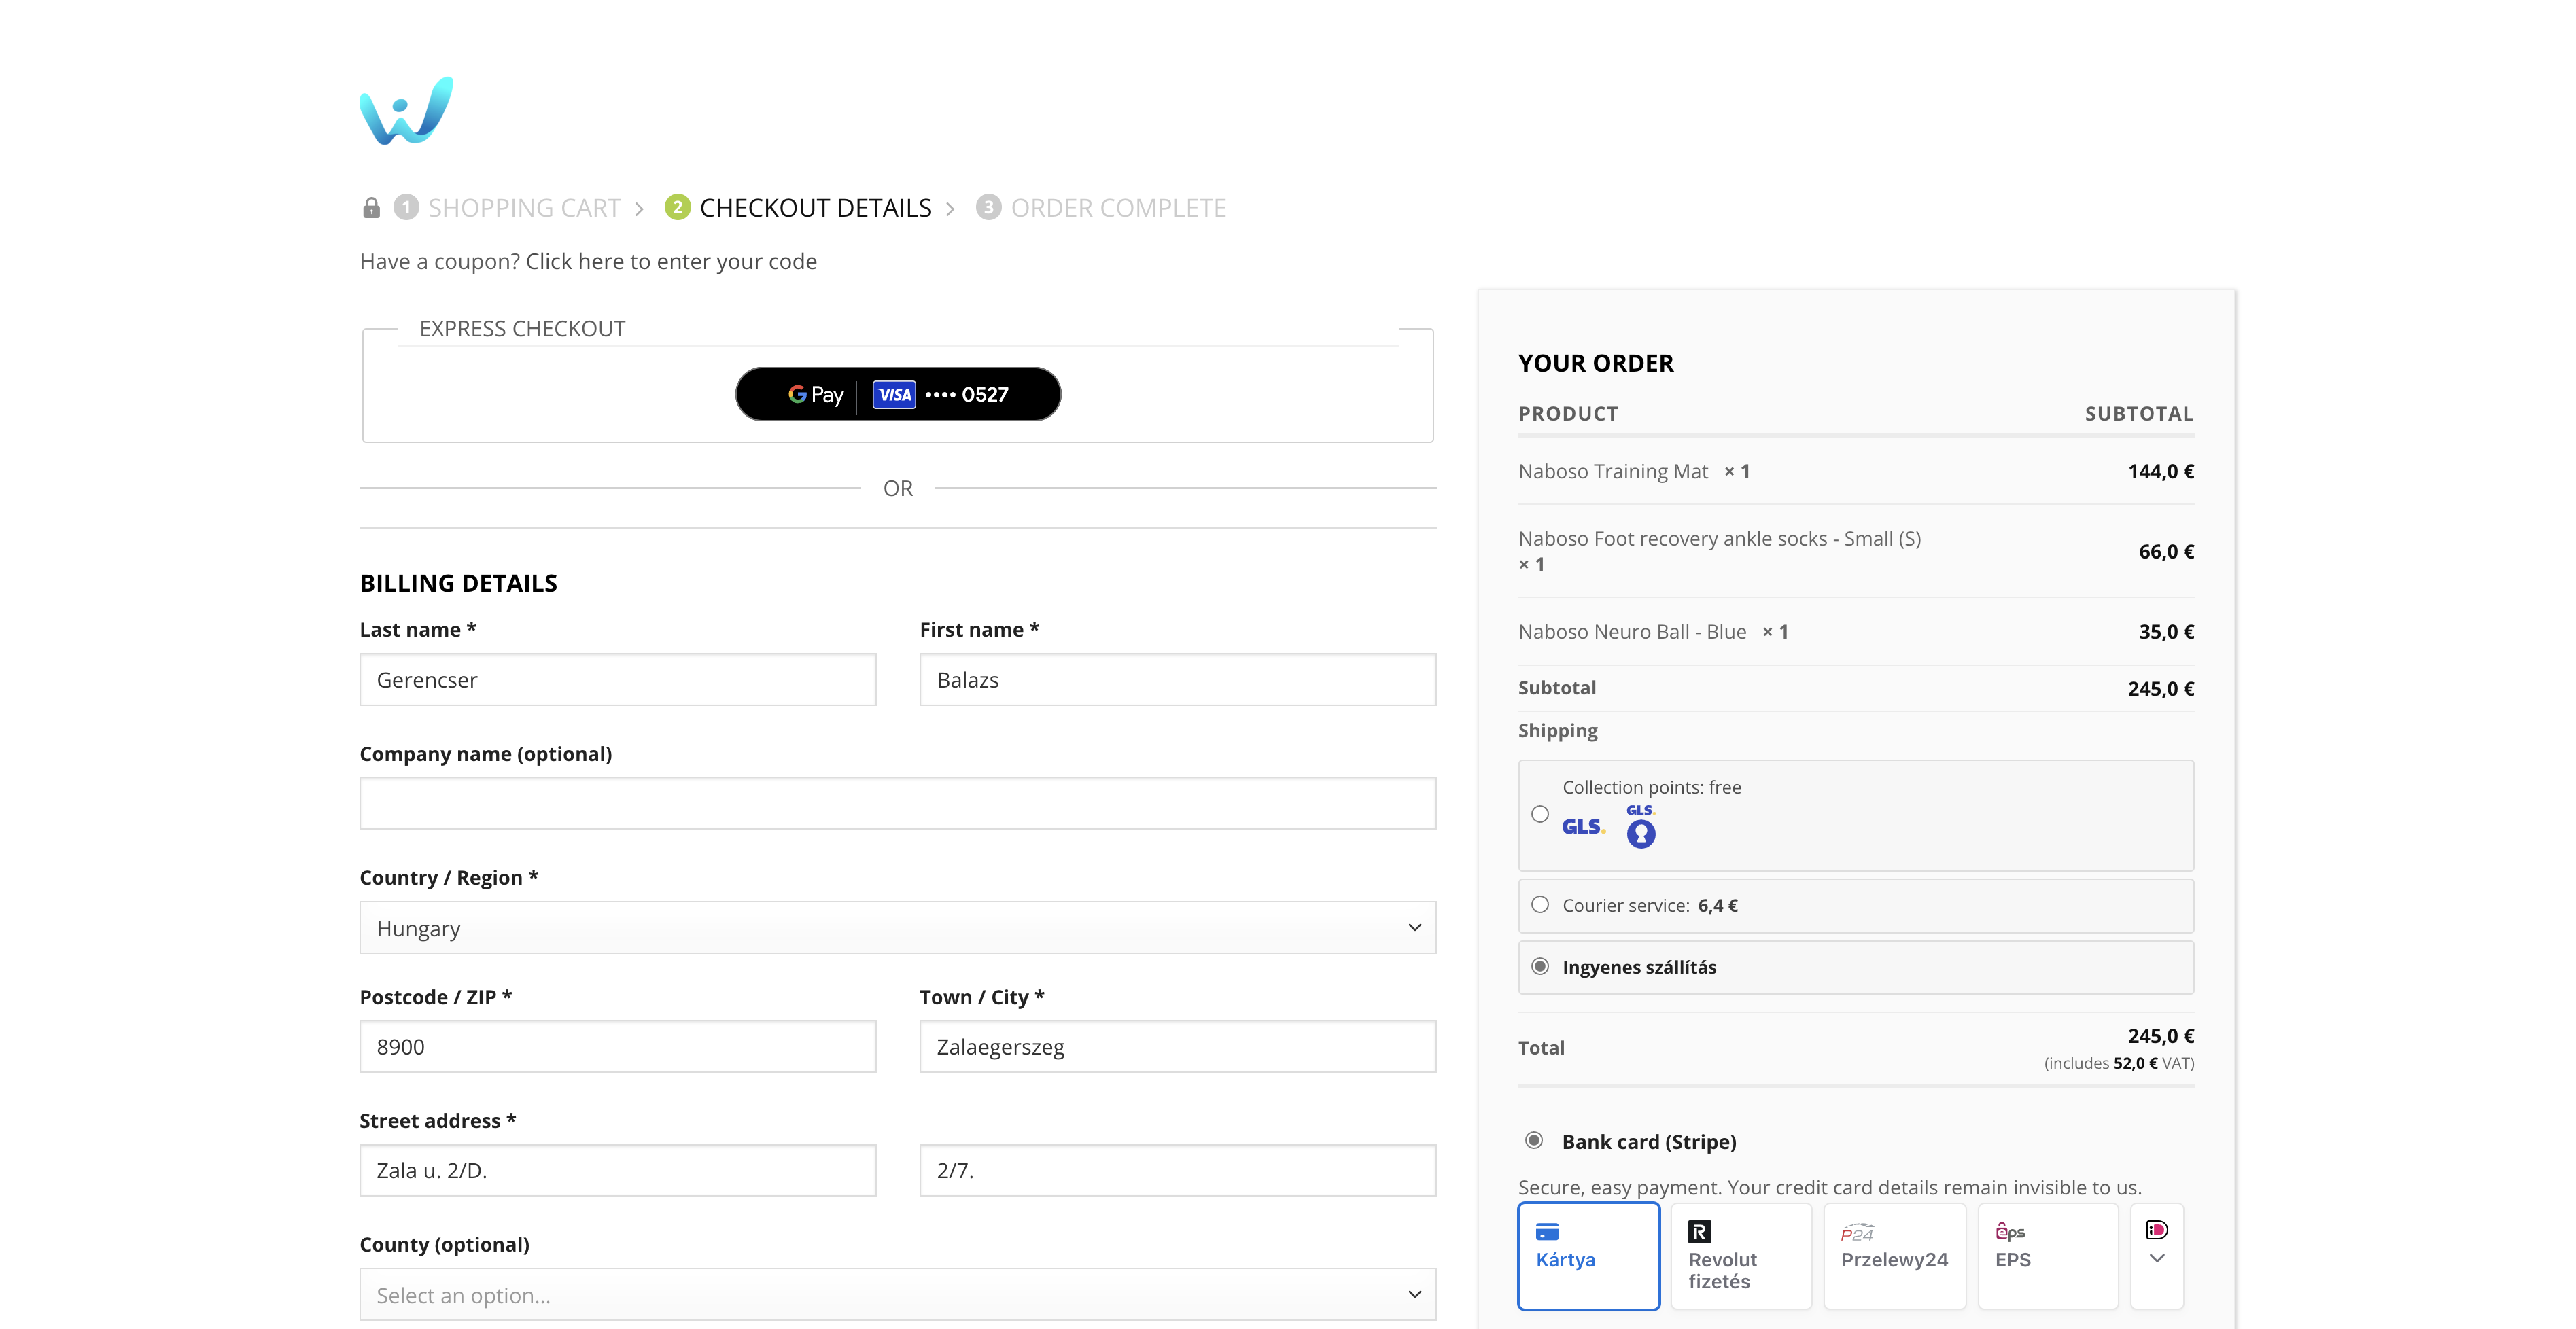Image resolution: width=2576 pixels, height=1329 pixels.
Task: Select Bank card (Stripe) payment method
Action: pyautogui.click(x=1534, y=1140)
